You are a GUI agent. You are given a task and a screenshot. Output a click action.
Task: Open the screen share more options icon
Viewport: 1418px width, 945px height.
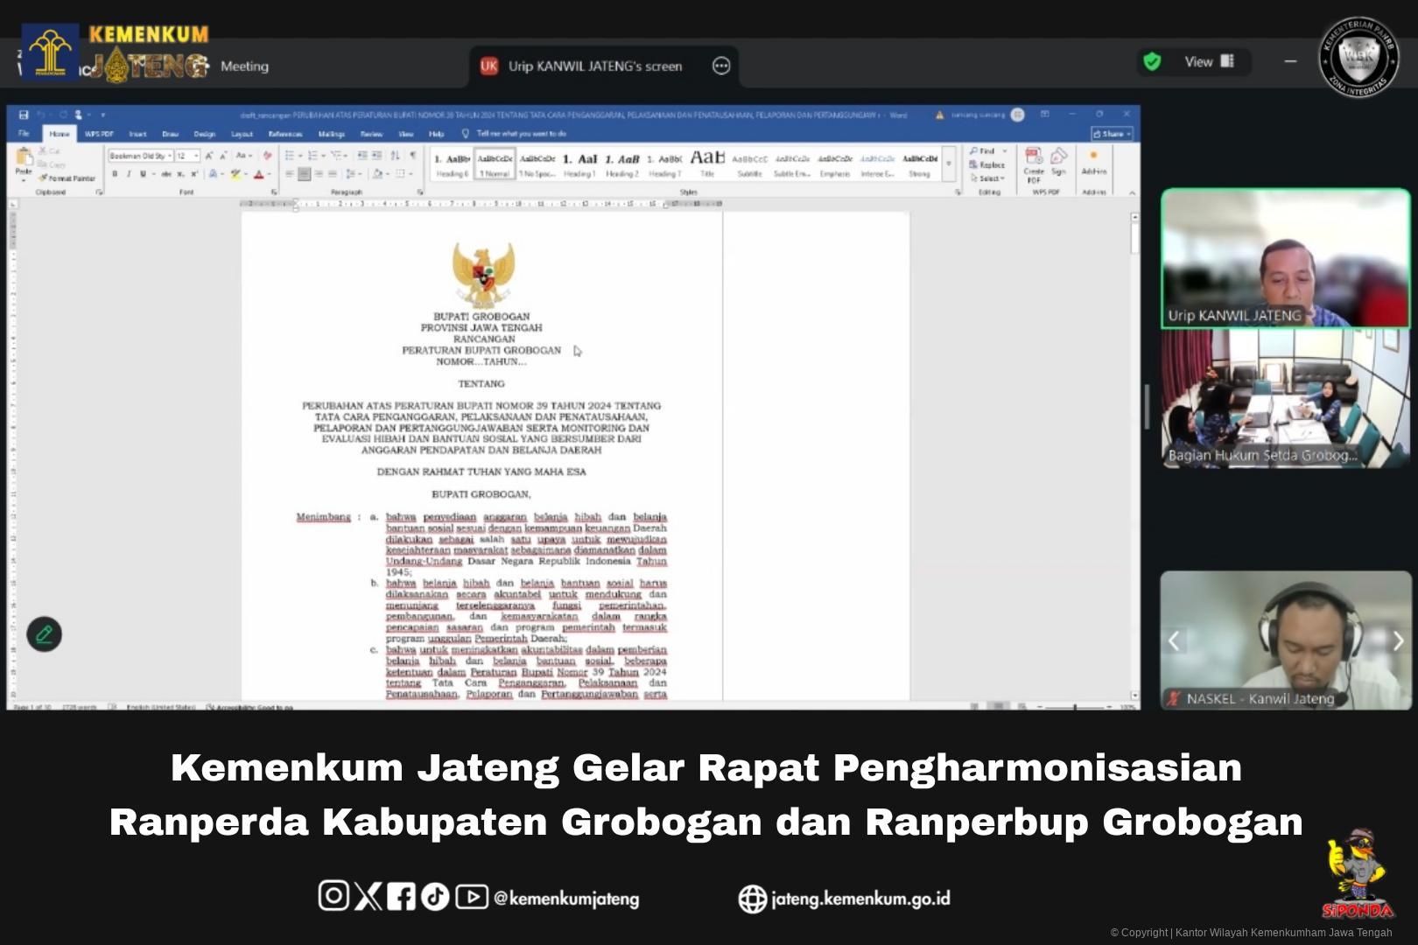721,66
